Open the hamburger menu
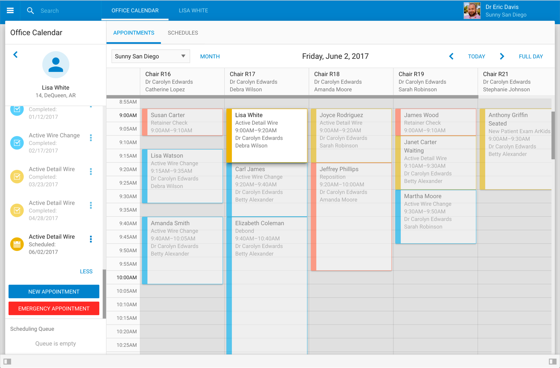The image size is (560, 368). [x=10, y=11]
